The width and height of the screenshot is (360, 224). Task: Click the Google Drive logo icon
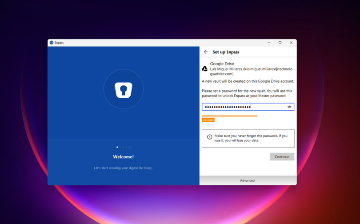point(205,68)
